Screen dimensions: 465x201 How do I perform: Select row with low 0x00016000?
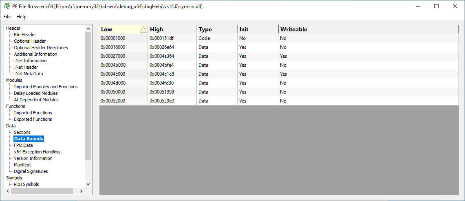point(279,47)
